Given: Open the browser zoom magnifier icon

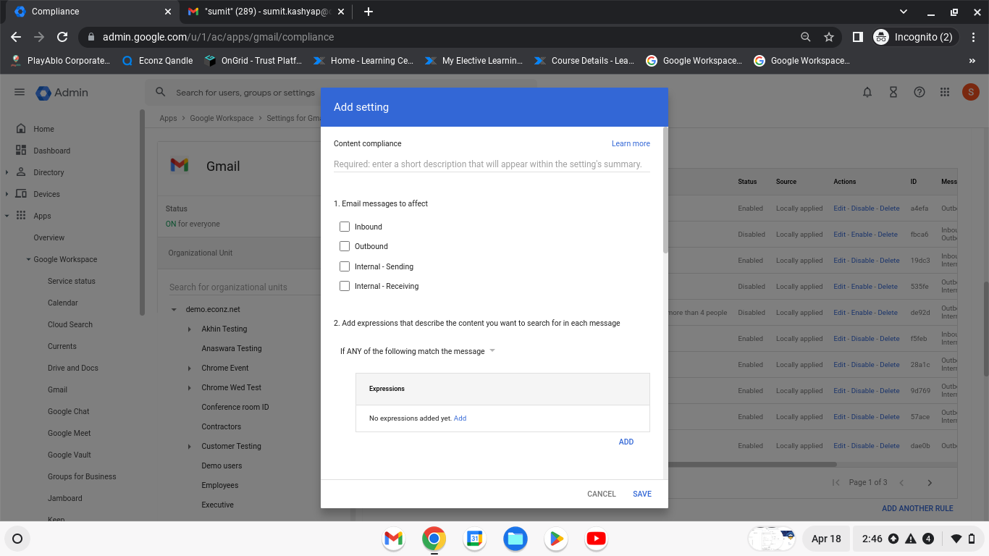Looking at the screenshot, I should [x=806, y=37].
